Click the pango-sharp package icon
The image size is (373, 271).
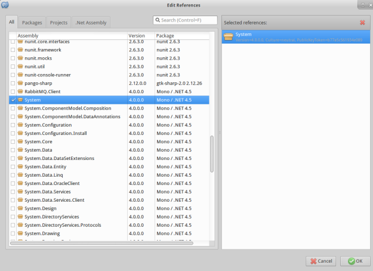pos(20,83)
